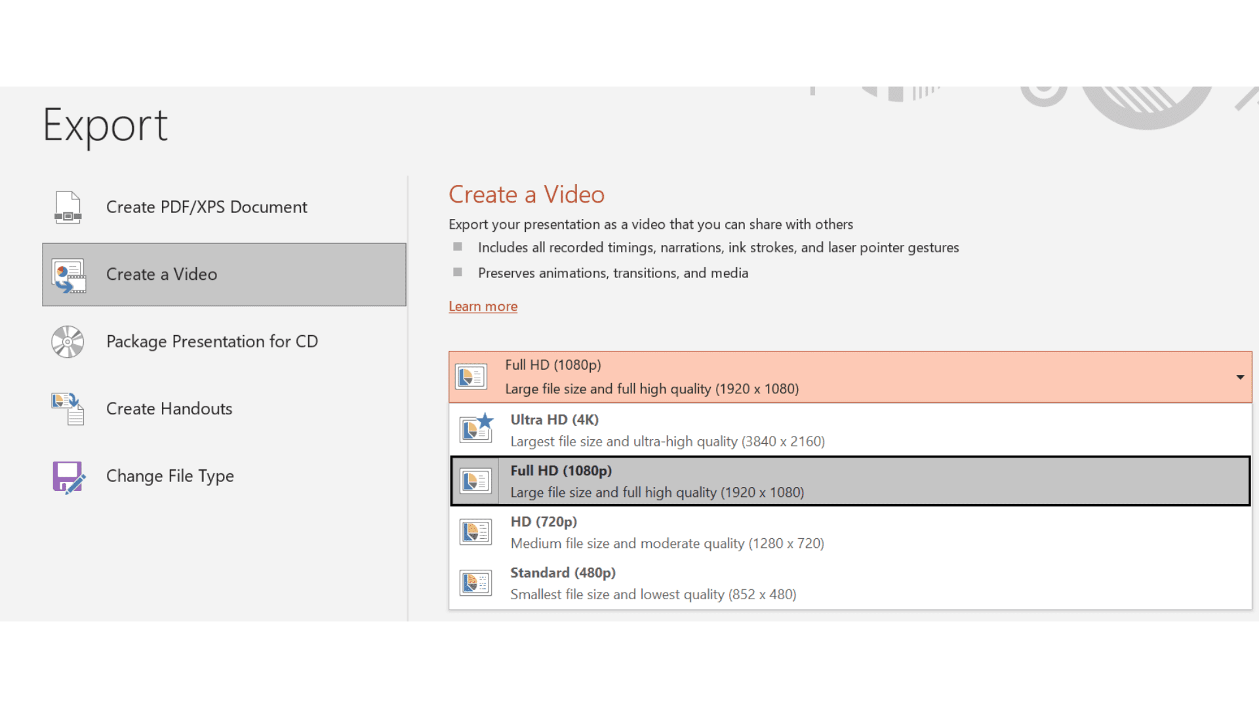Image resolution: width=1259 pixels, height=708 pixels.
Task: Click the Export page heading
Action: pos(106,126)
